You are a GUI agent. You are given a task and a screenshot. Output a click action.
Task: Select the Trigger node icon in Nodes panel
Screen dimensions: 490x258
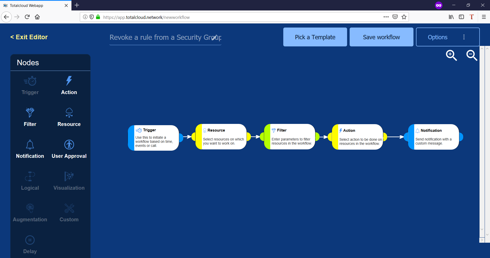30,81
